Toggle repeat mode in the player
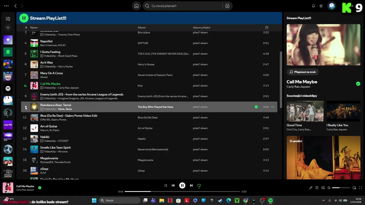The image size is (365, 205). [x=199, y=185]
